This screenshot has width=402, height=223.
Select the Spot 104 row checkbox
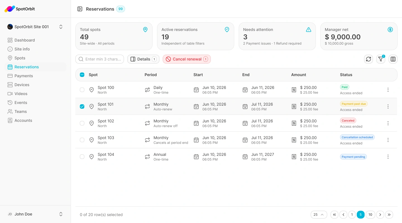[82, 157]
